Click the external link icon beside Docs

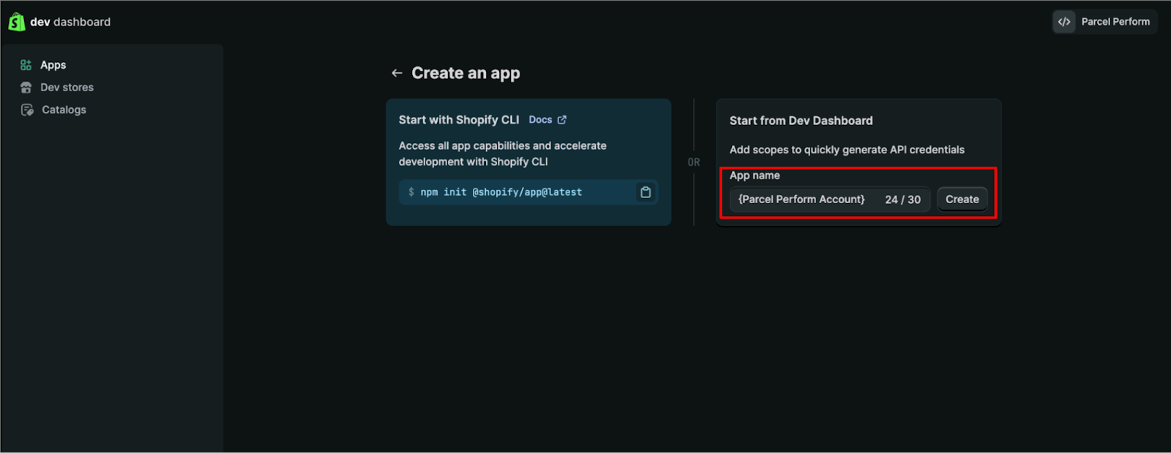point(562,120)
